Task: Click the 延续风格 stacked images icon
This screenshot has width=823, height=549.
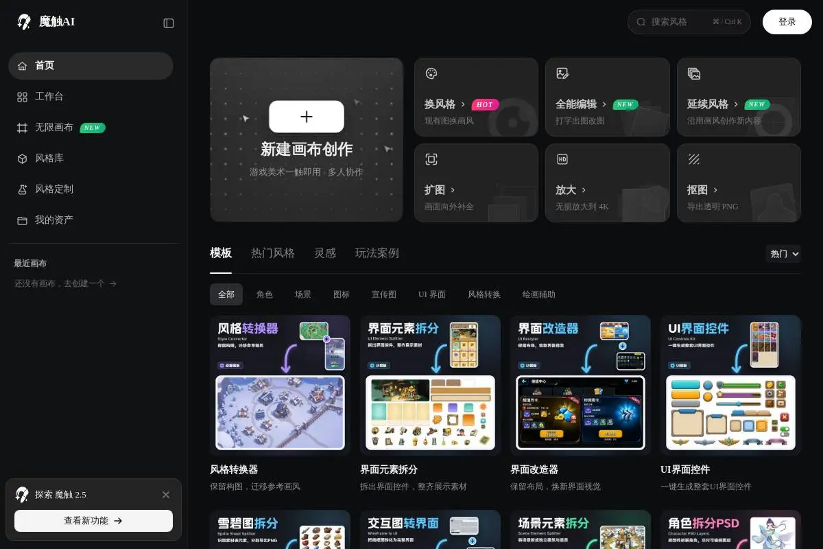Action: click(694, 73)
